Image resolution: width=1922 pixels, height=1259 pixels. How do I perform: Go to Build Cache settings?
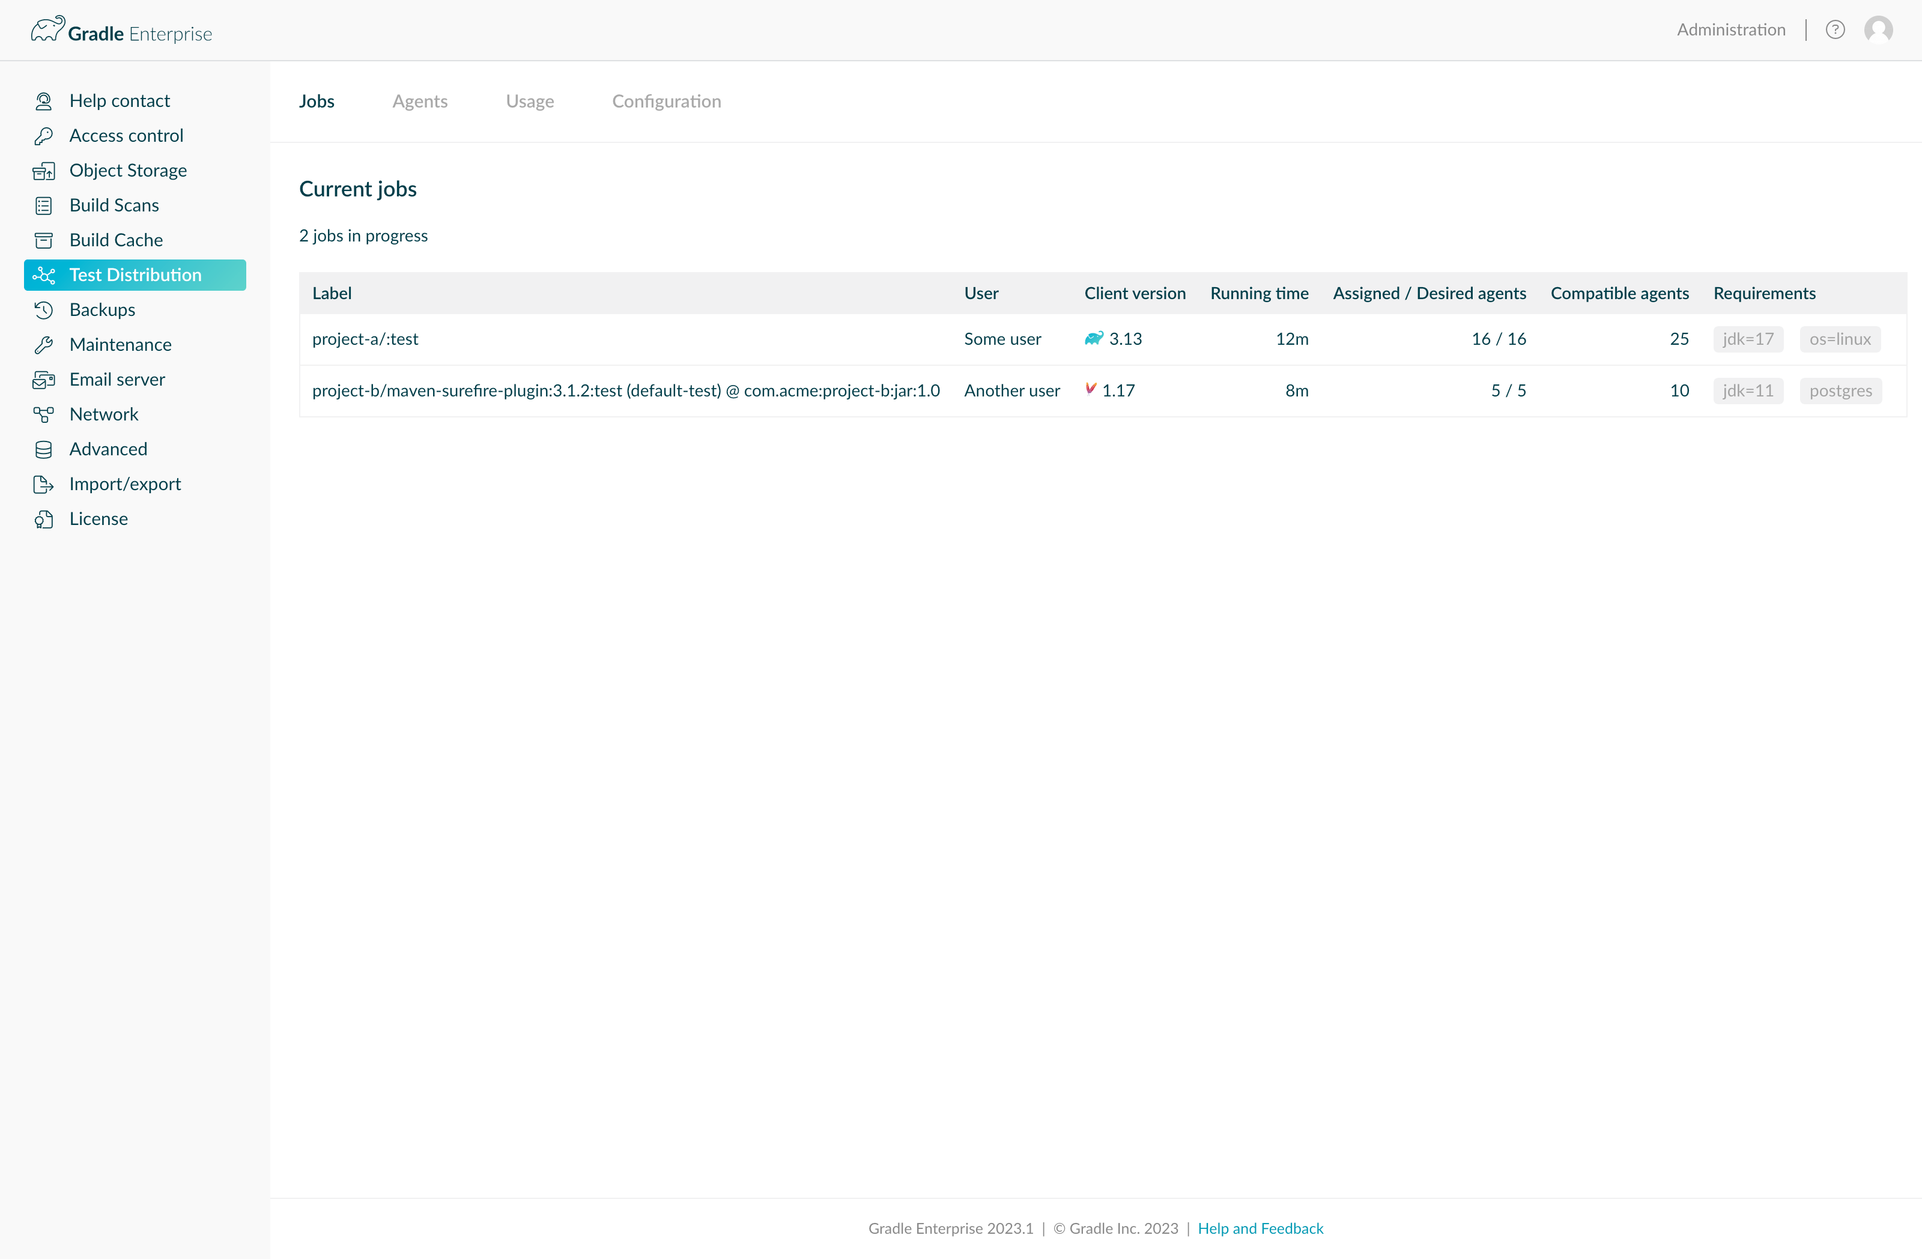coord(115,240)
